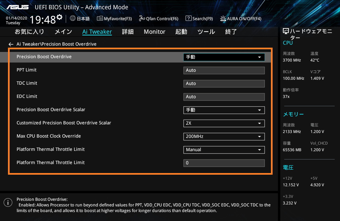340x221 pixels.
Task: Switch to the 詳細 tab
Action: 128,32
